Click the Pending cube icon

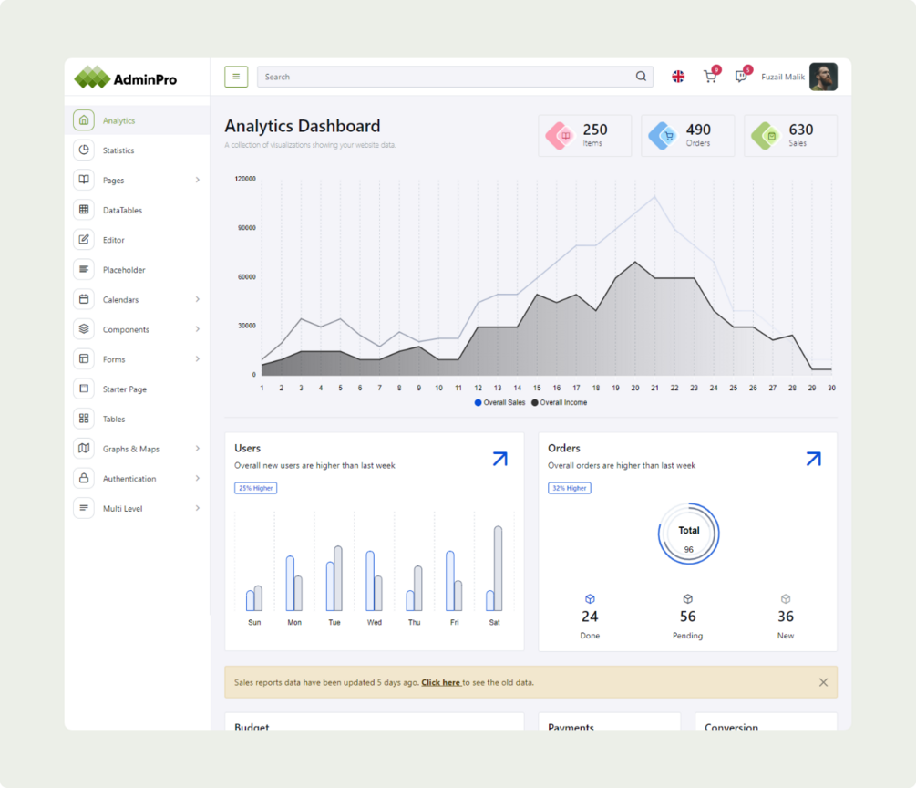687,598
